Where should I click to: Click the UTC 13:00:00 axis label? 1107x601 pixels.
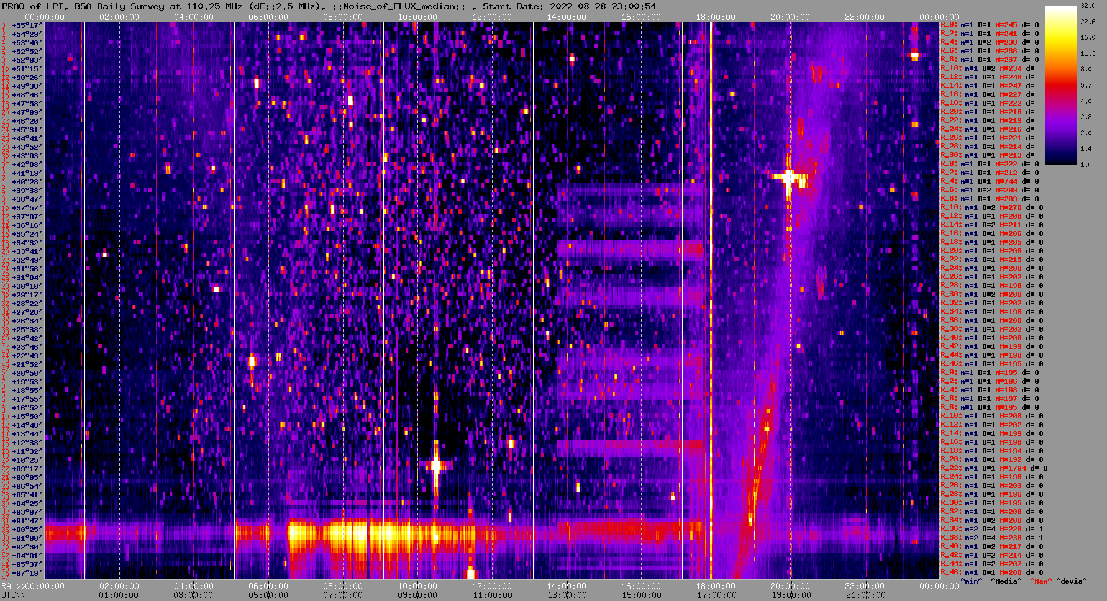click(567, 595)
